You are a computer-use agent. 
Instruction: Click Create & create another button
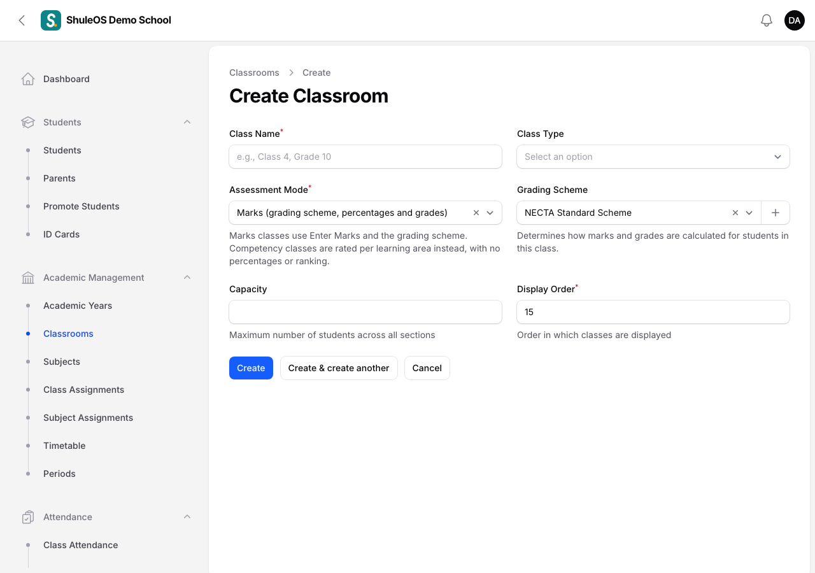(x=339, y=368)
